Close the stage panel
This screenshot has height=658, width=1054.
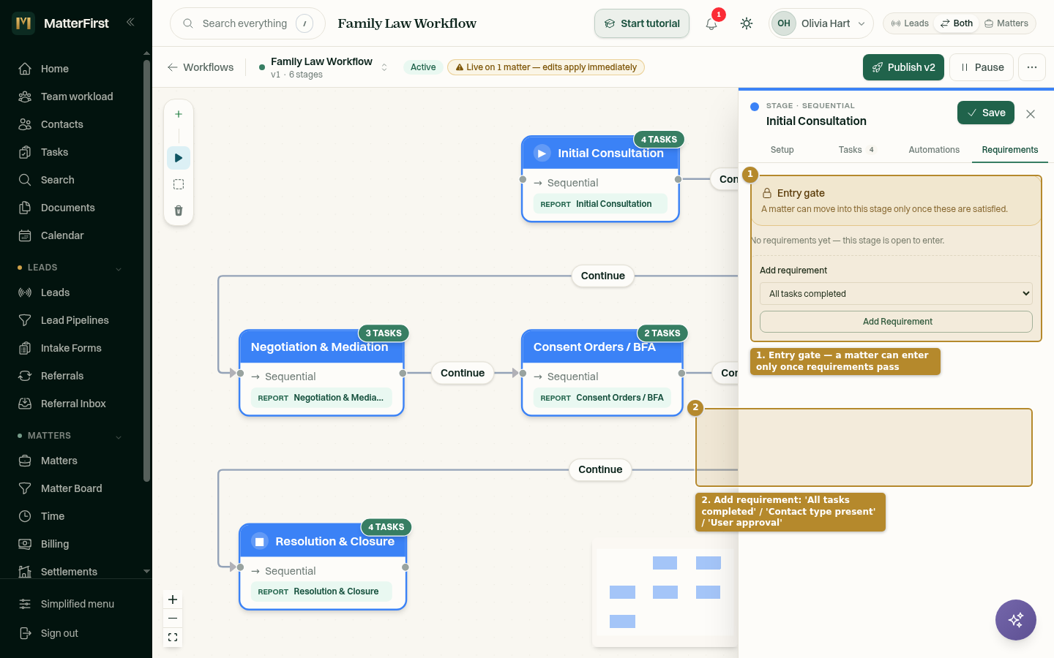[x=1031, y=114]
